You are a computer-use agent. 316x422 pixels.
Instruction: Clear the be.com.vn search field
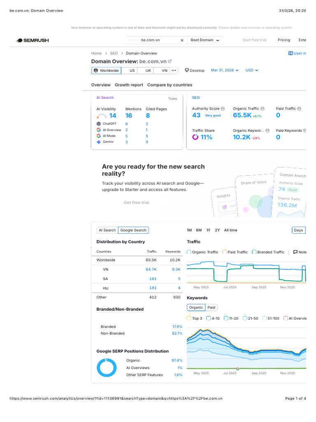(x=182, y=40)
